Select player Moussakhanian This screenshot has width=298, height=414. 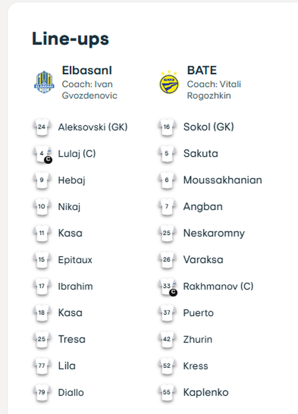[x=223, y=180]
